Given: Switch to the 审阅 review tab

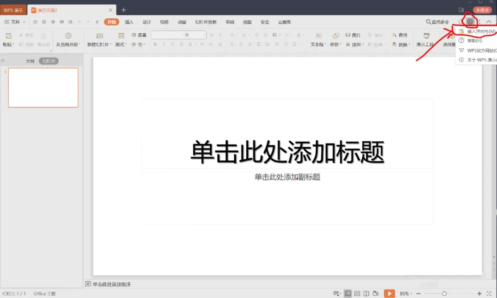Looking at the screenshot, I should point(230,22).
